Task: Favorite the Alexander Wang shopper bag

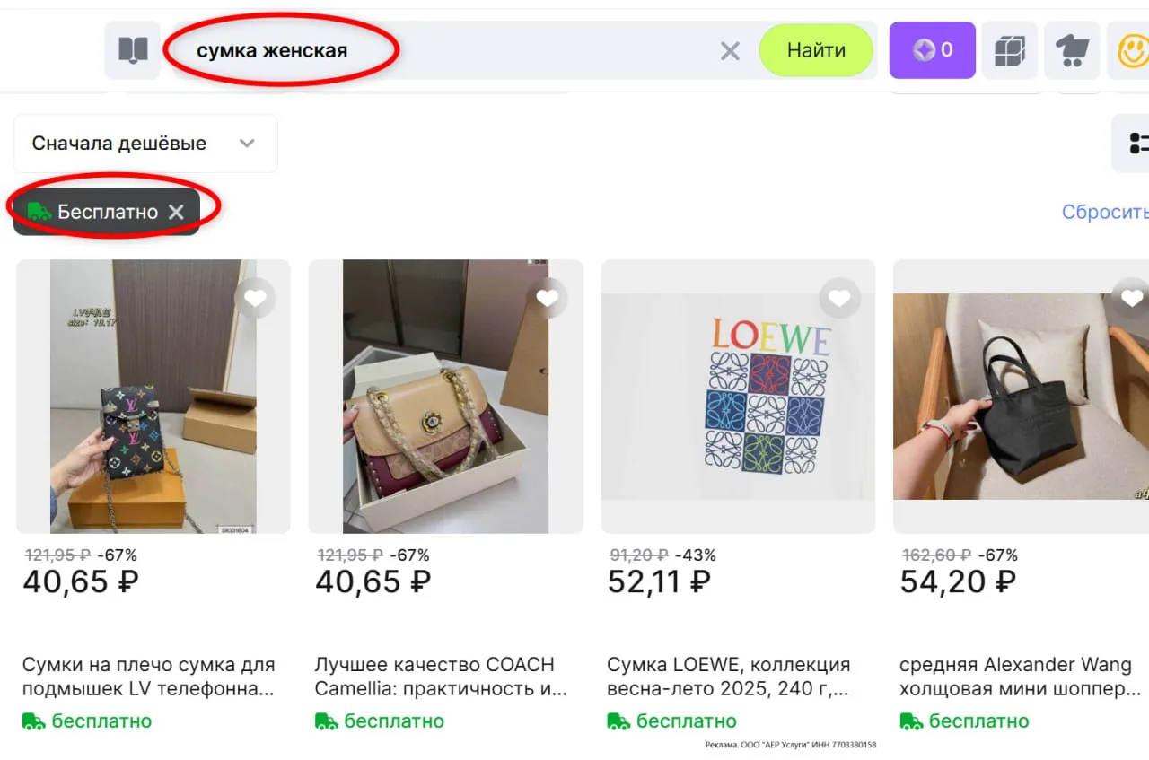Action: point(1131,299)
